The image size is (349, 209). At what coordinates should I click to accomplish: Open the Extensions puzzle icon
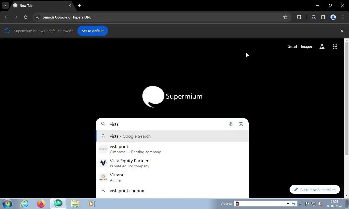point(299,17)
